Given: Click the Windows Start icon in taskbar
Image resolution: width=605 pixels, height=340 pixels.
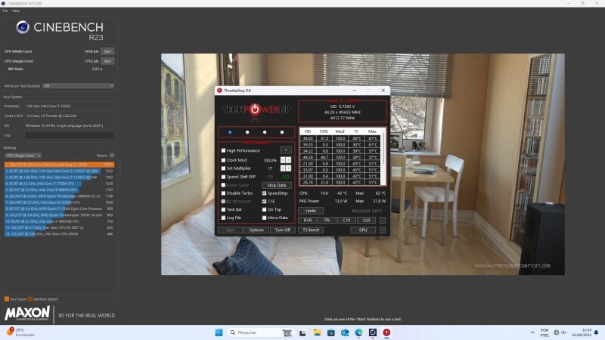Looking at the screenshot, I should point(219,332).
